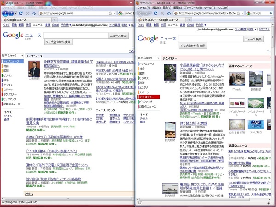276x207 pixels.
Task: Click the reload icon in the right Firefox window
Action: coord(156,14)
